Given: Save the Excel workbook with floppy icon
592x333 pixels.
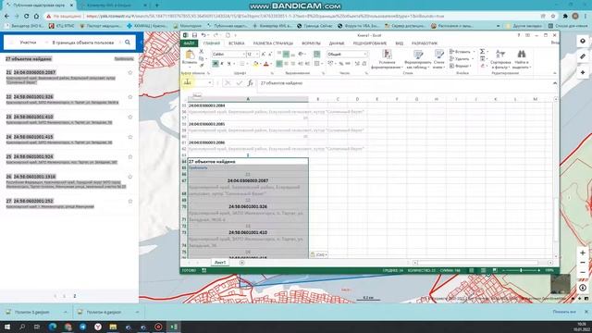Looking at the screenshot, I should point(194,35).
